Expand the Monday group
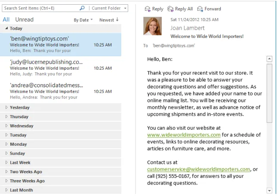This screenshot has height=196, width=277. tap(6, 144)
